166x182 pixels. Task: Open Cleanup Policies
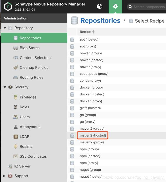tap(34, 68)
